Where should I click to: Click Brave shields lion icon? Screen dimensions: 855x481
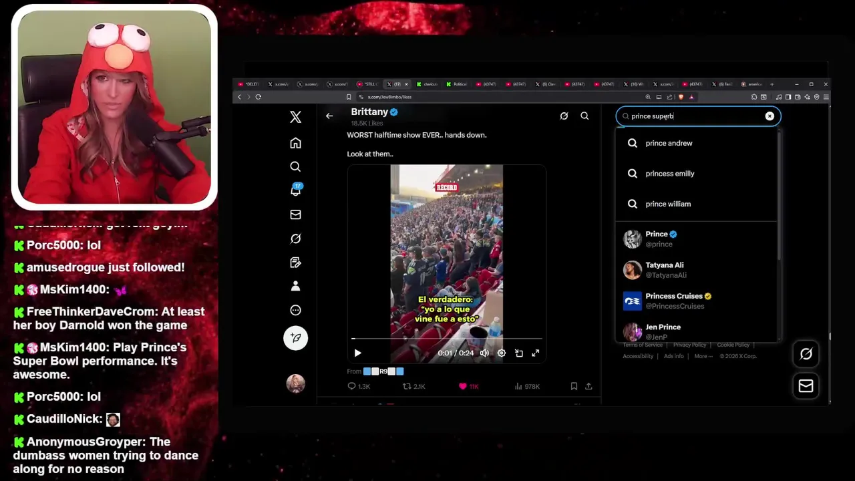[681, 97]
